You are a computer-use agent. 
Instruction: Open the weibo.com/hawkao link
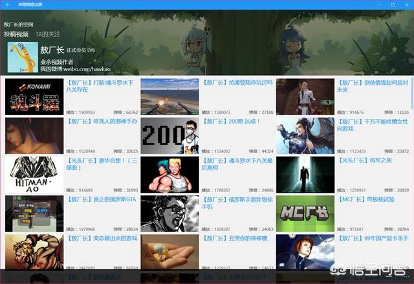85,69
